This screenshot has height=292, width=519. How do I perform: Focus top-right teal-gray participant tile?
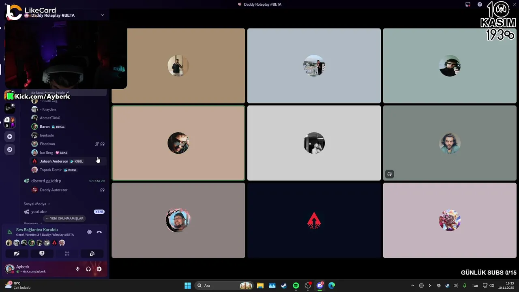click(x=450, y=66)
